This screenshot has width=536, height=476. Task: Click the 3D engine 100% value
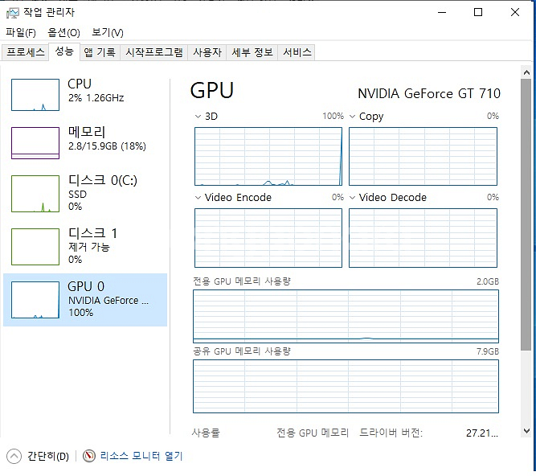coord(333,117)
